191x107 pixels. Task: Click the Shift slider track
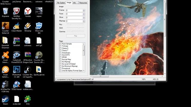76,28
